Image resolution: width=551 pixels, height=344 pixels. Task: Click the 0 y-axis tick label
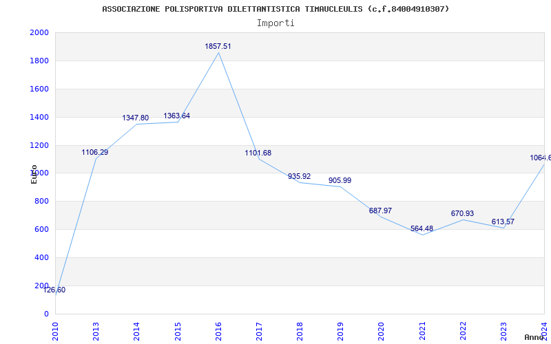[46, 314]
